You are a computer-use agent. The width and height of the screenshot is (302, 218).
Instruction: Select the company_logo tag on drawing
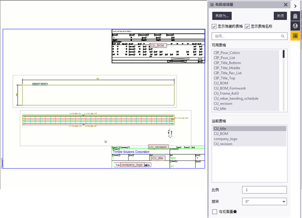(132, 165)
